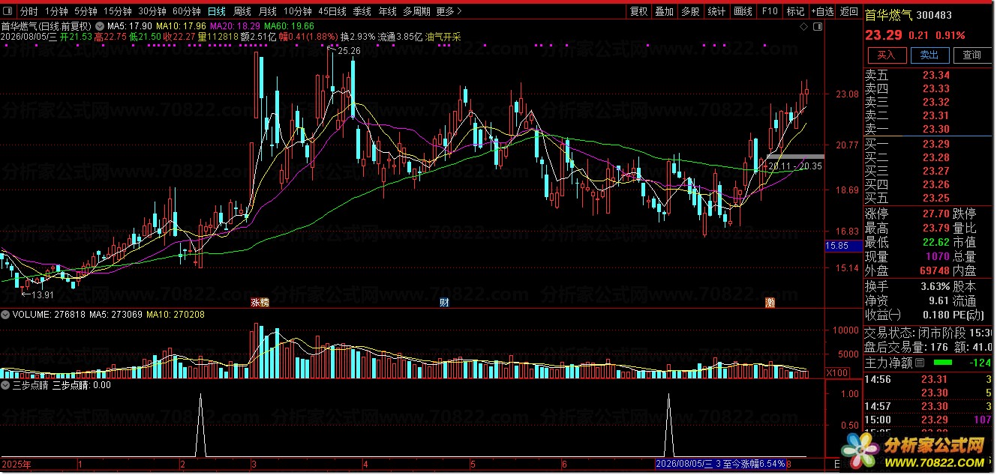
Task: Open the 主力净额 detail list icon
Action: point(920,363)
